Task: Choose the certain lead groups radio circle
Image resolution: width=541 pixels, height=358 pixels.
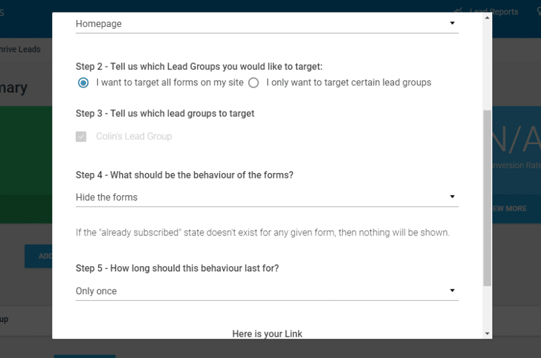Action: (254, 83)
